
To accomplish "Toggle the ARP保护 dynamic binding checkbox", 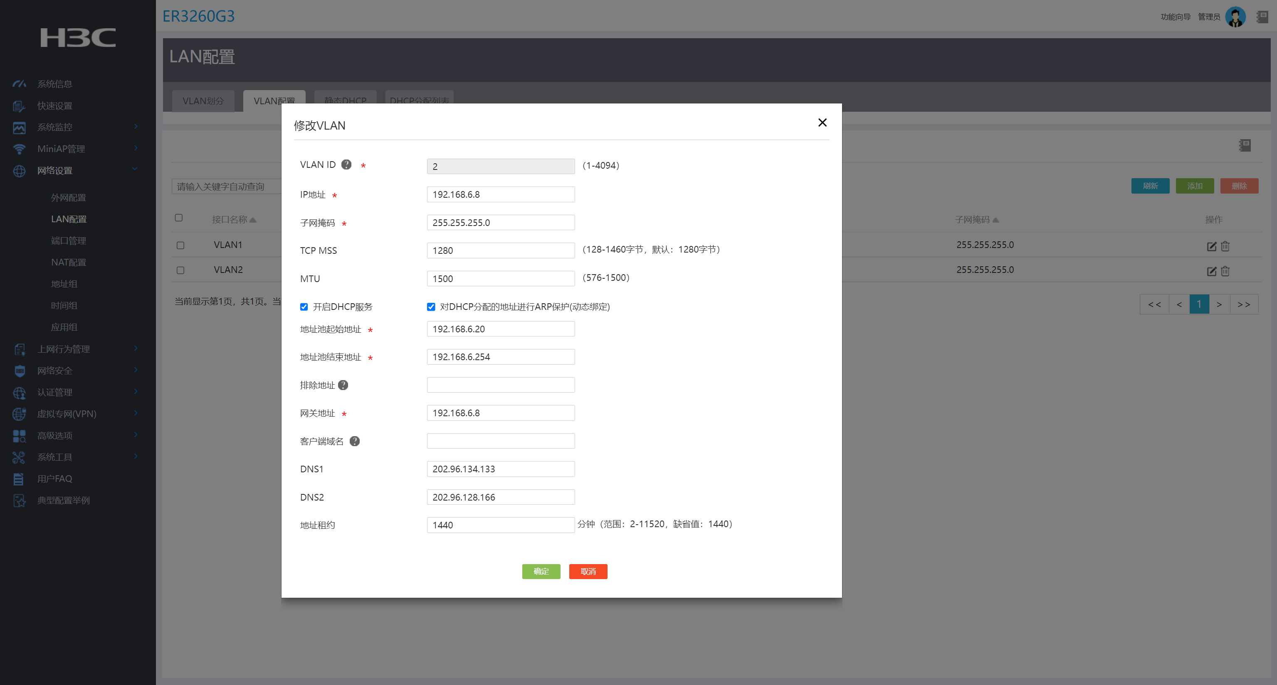I will coord(431,307).
